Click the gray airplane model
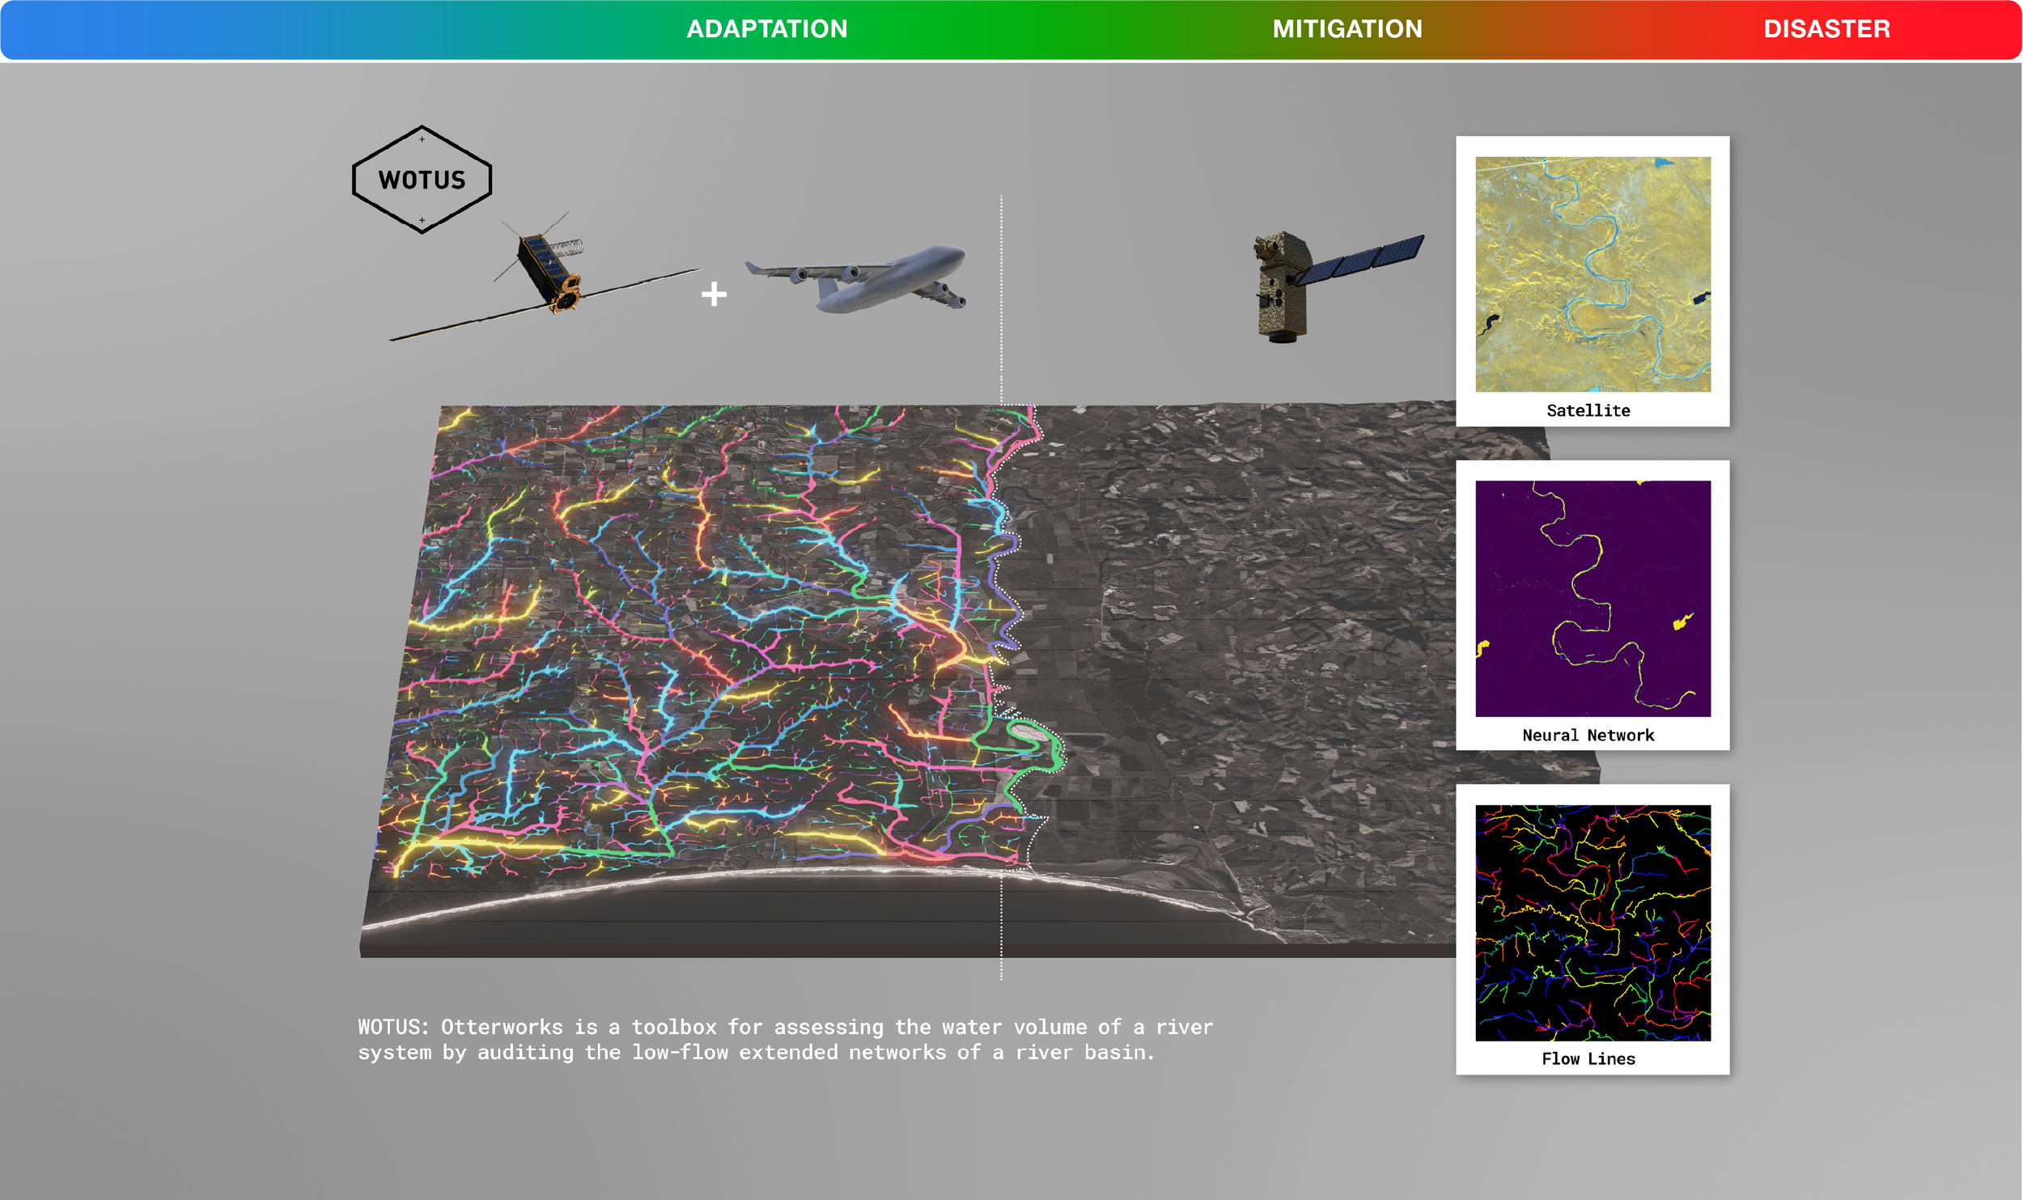 pos(858,279)
